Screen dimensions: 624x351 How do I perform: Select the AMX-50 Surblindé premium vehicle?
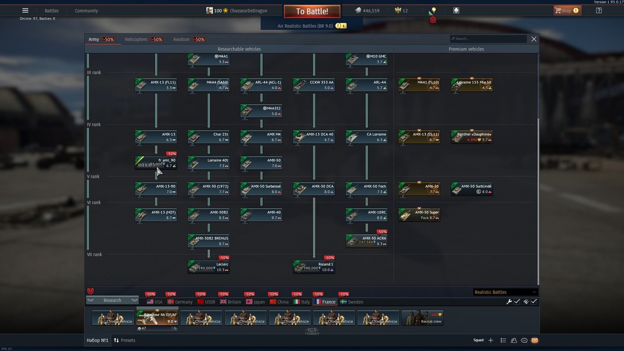pyautogui.click(x=472, y=189)
